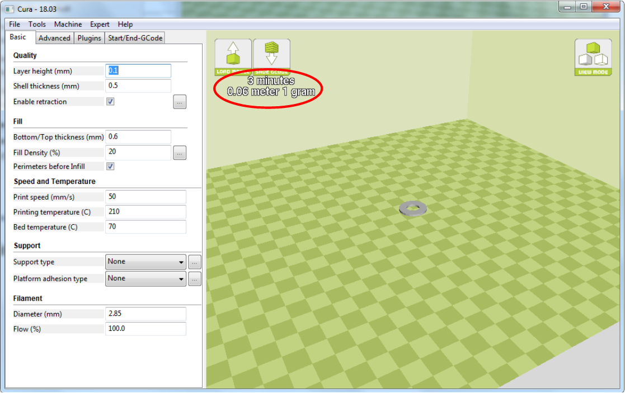Expand the Platform adhesion type dropdown
625x393 pixels.
click(x=145, y=278)
